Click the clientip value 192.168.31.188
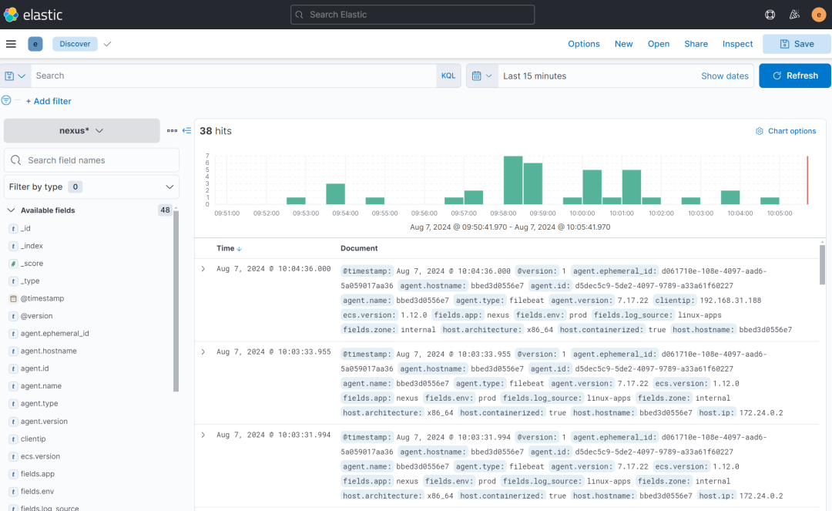Screen dimensions: 832x511 730,301
